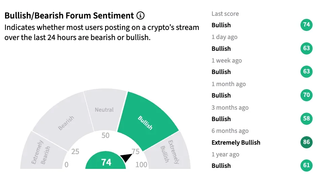The image size is (318, 183).
Task: Click the 63 badge for 1 day ago
Action: (307, 48)
